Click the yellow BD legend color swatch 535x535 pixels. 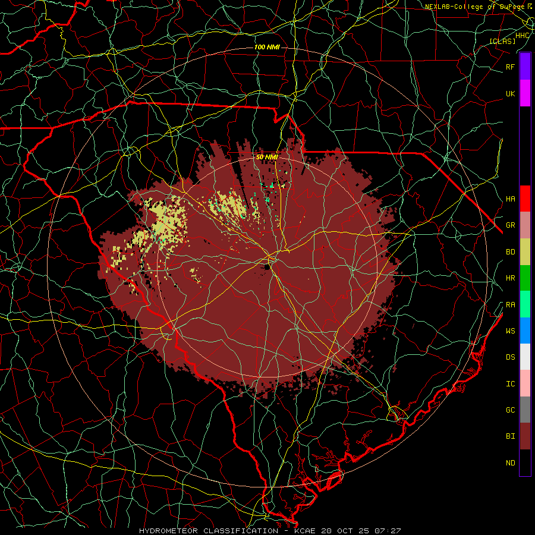click(525, 251)
